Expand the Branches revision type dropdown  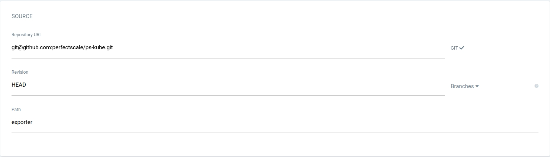(x=464, y=86)
